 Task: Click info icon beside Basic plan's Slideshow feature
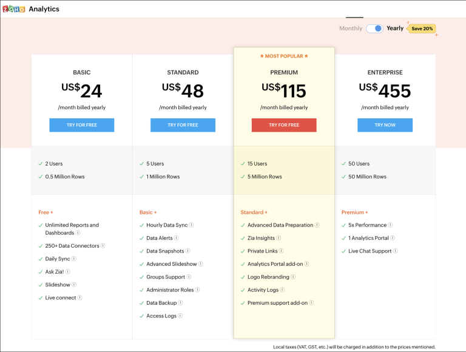(x=74, y=285)
